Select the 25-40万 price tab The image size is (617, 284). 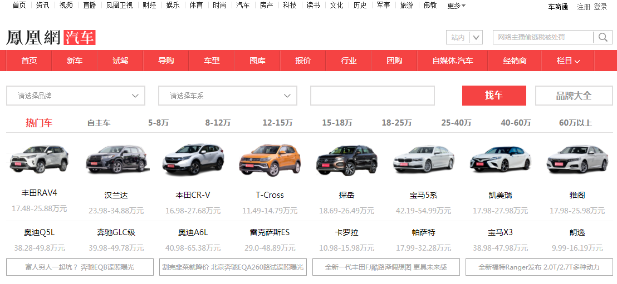point(456,123)
